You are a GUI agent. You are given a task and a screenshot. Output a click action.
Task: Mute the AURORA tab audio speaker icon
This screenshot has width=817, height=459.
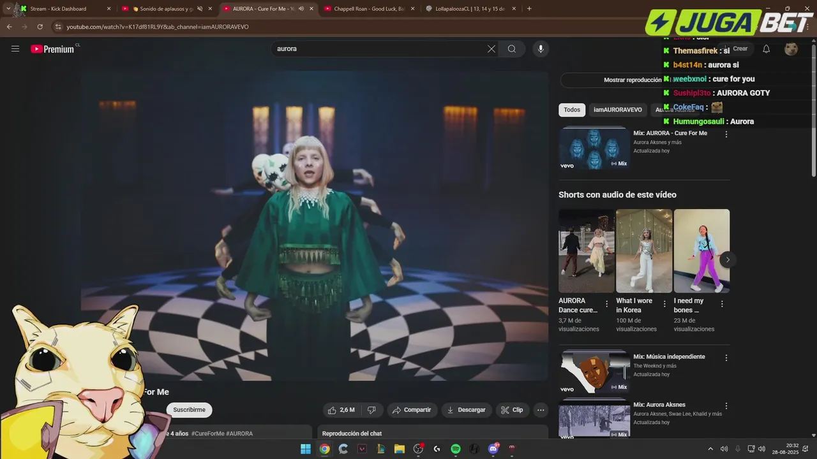(301, 9)
